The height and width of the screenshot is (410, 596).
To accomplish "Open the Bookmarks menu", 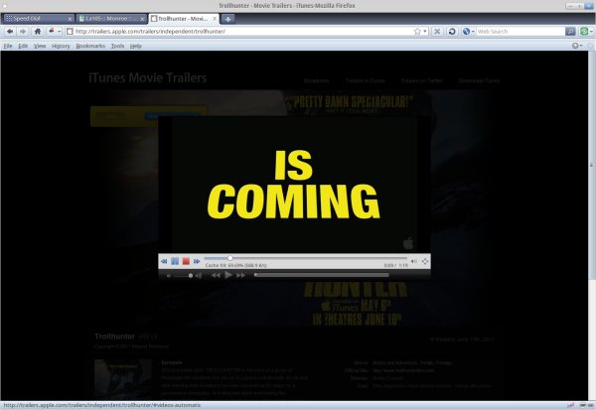I will point(90,46).
